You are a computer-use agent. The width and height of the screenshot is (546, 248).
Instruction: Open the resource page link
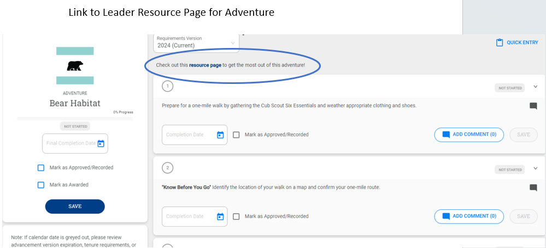(205, 65)
